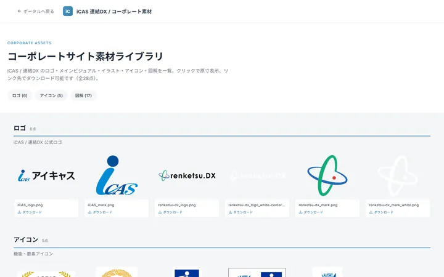Click the コーポレートサイト素材ライブラリ page title
444x277 pixels.
85,56
